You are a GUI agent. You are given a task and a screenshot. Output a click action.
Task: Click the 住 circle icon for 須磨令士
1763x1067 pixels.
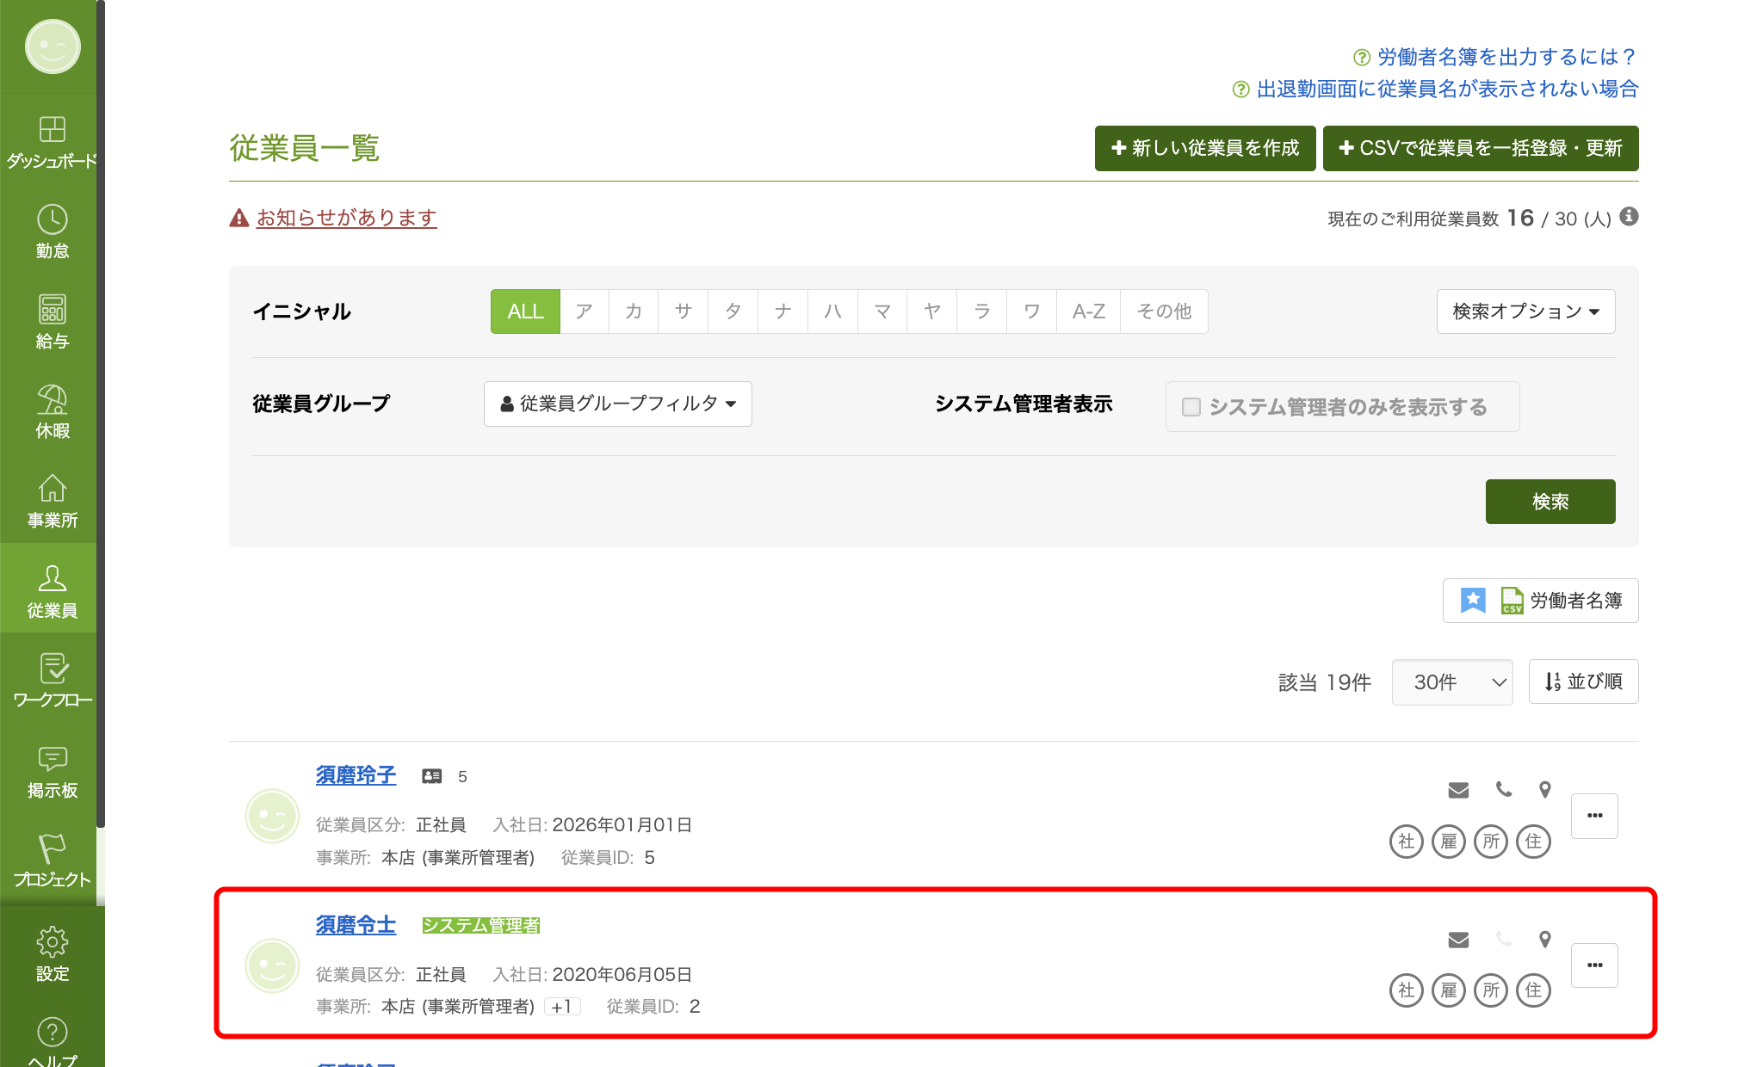click(x=1533, y=990)
